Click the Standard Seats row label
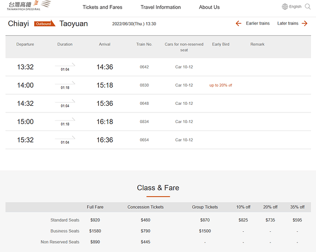316x252 pixels. 65,220
